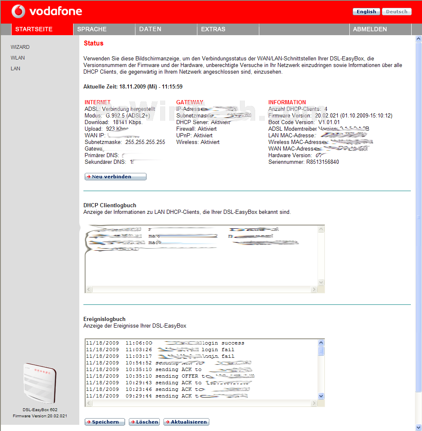Open the DATEN tab
The height and width of the screenshot is (431, 422).
[166, 29]
